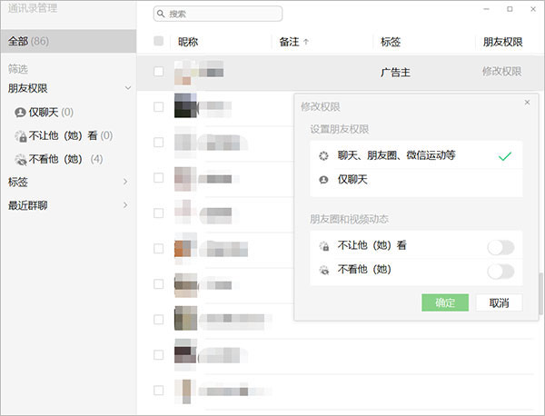Expand the 标签 section

(126, 182)
